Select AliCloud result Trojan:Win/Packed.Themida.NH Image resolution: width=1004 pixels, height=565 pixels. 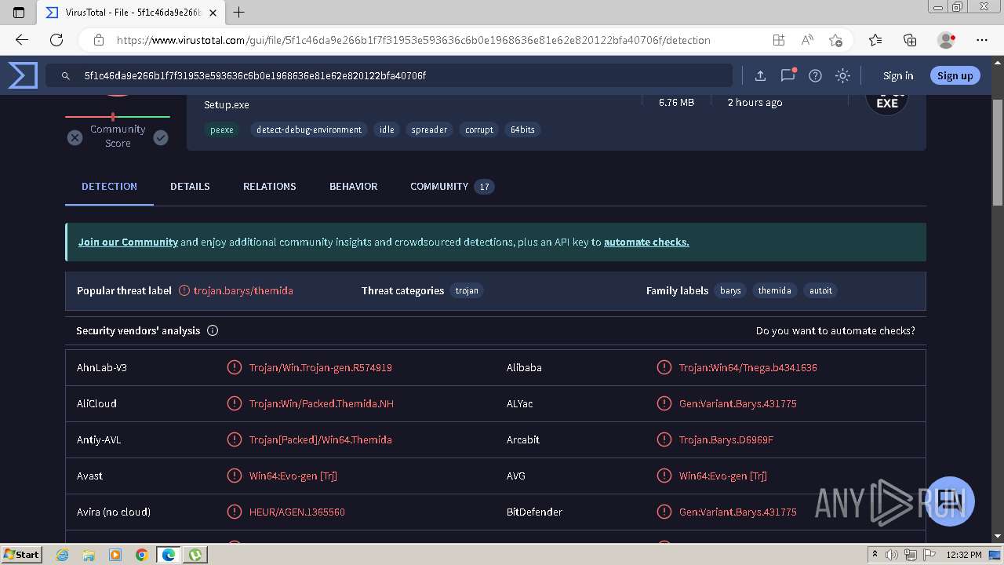[322, 403]
